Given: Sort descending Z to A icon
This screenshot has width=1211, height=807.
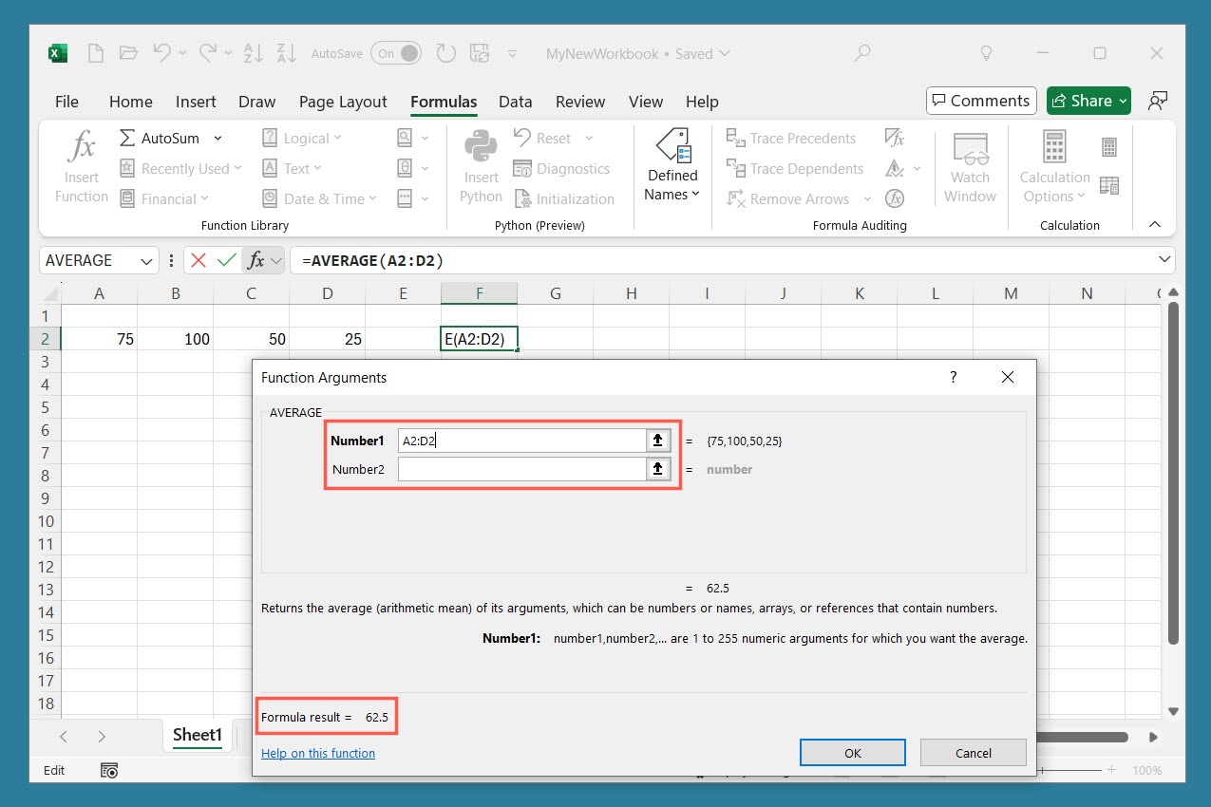Looking at the screenshot, I should coord(288,53).
